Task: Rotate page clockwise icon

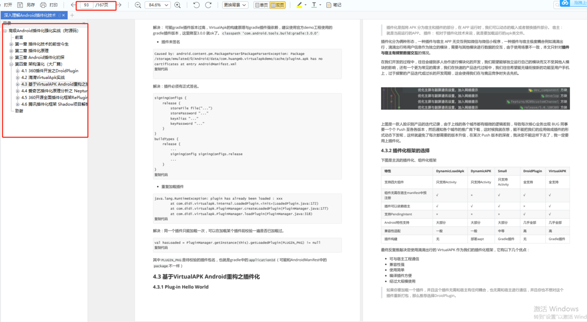Action: point(208,5)
